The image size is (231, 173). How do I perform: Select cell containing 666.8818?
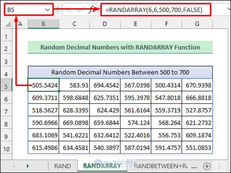[x=197, y=97]
